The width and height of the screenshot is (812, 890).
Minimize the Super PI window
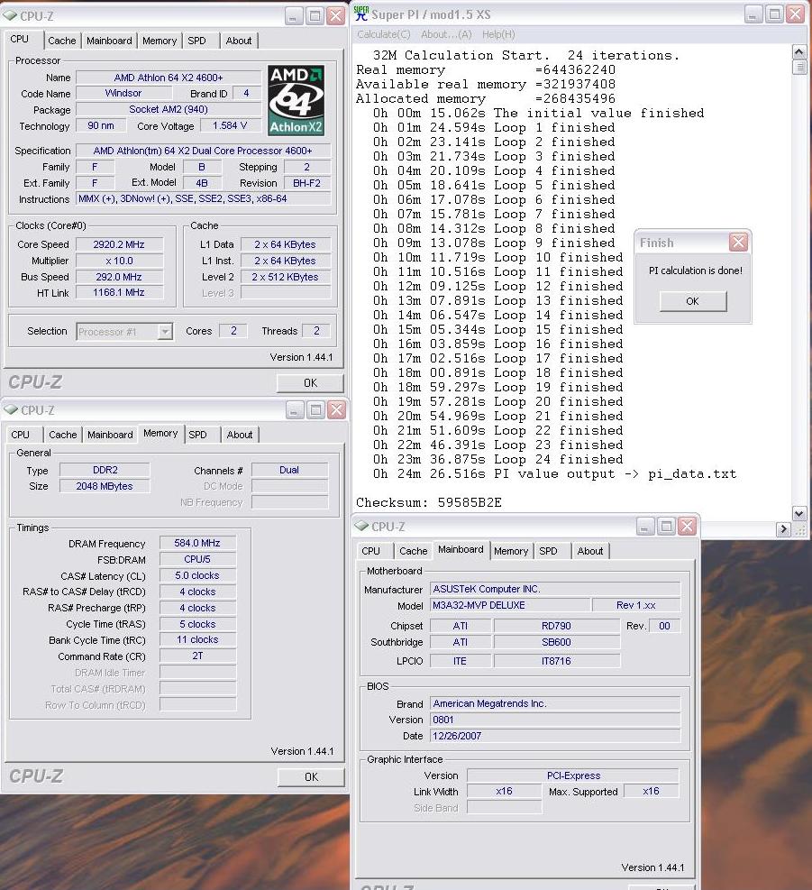(x=753, y=14)
